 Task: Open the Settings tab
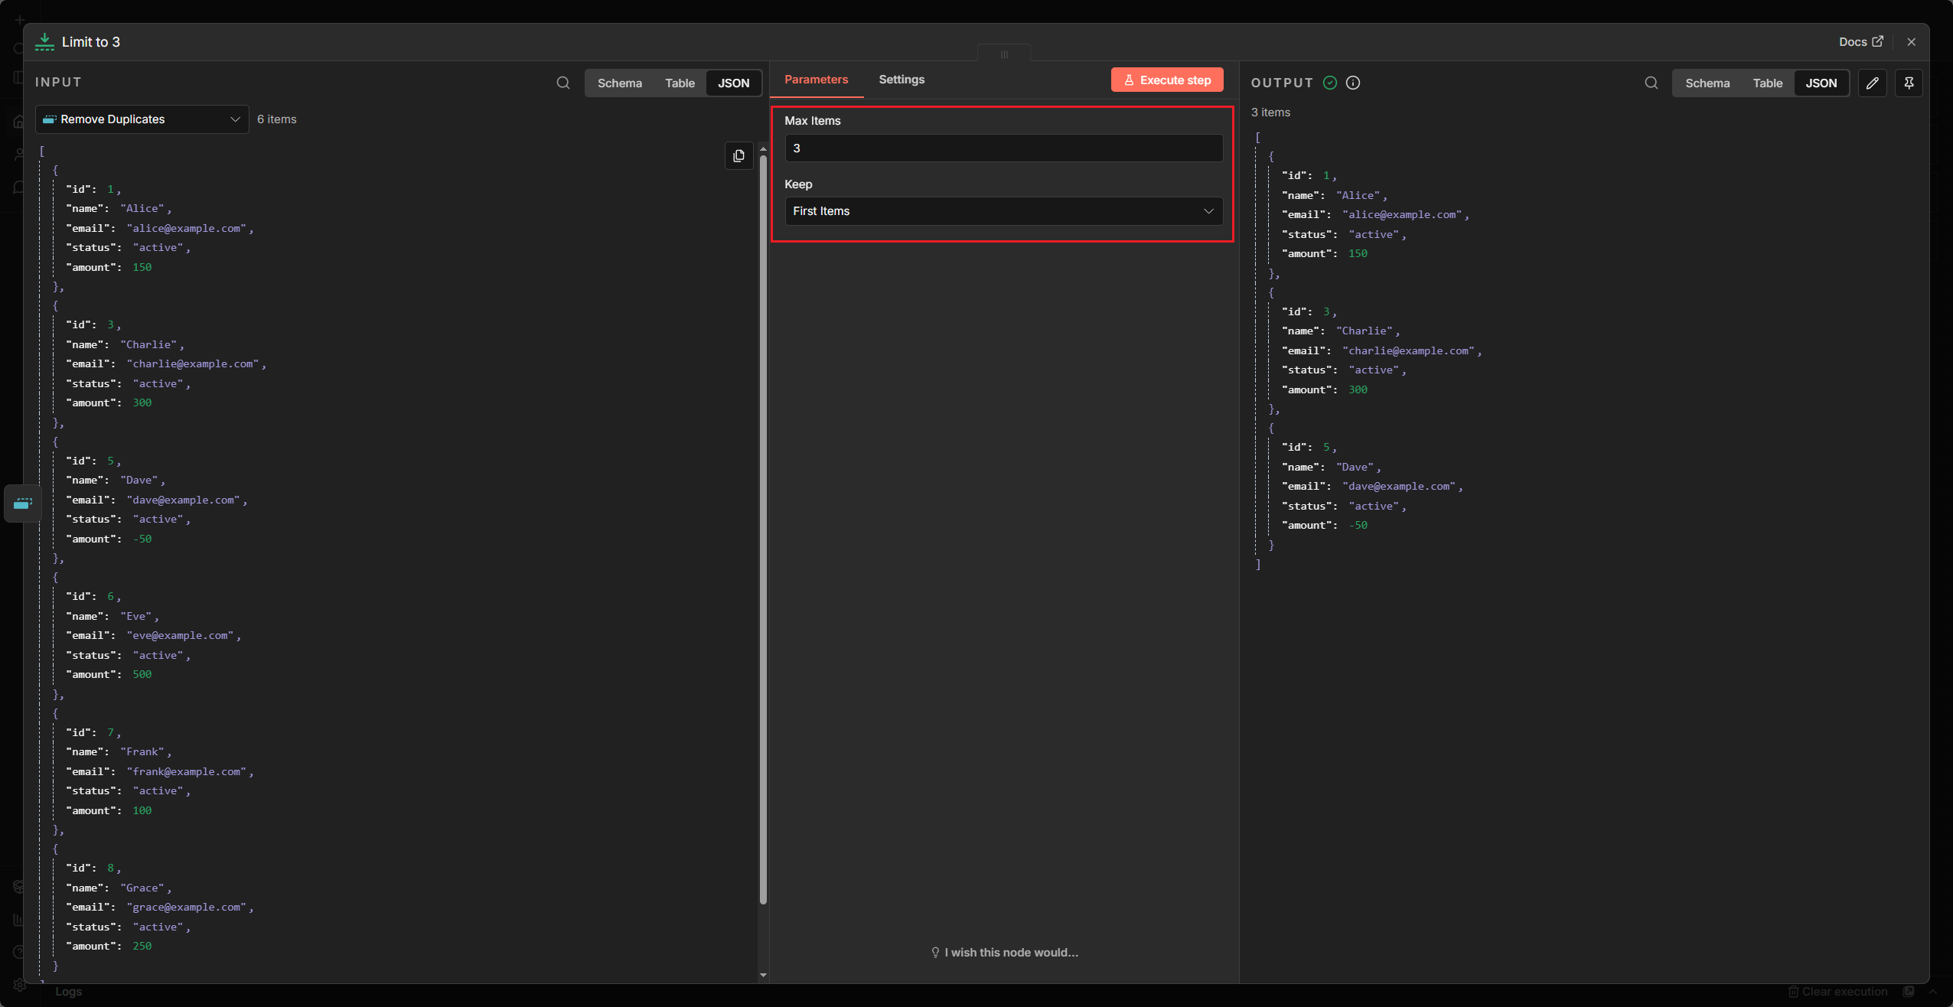coord(901,80)
